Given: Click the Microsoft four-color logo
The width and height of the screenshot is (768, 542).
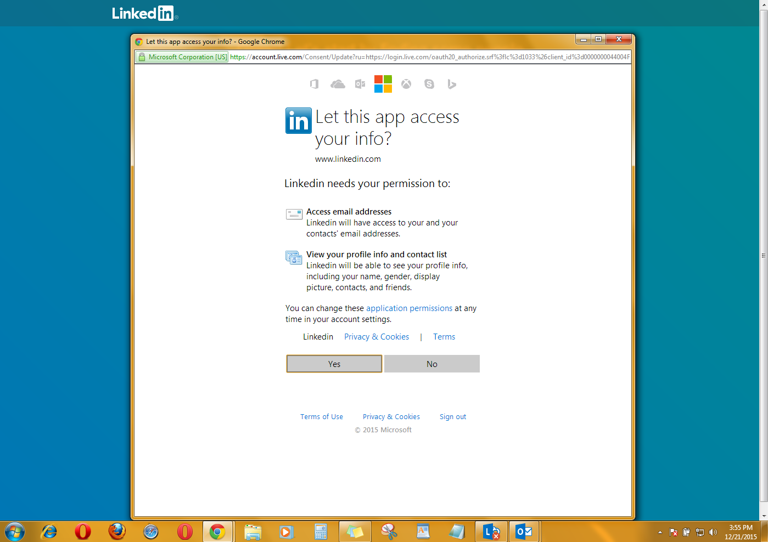Looking at the screenshot, I should [383, 84].
